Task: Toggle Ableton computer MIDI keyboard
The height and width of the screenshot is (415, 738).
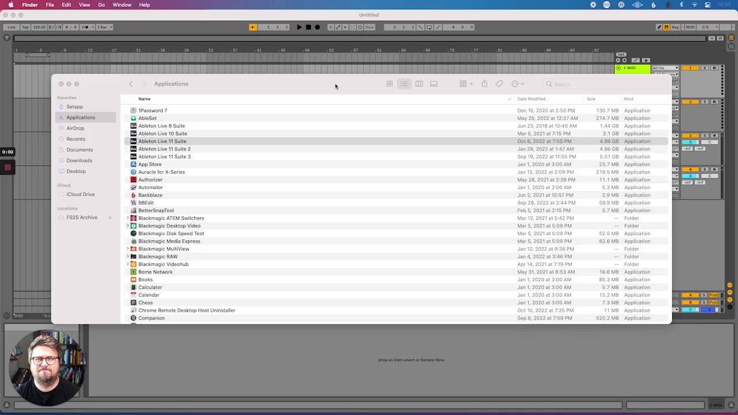Action: (x=667, y=27)
